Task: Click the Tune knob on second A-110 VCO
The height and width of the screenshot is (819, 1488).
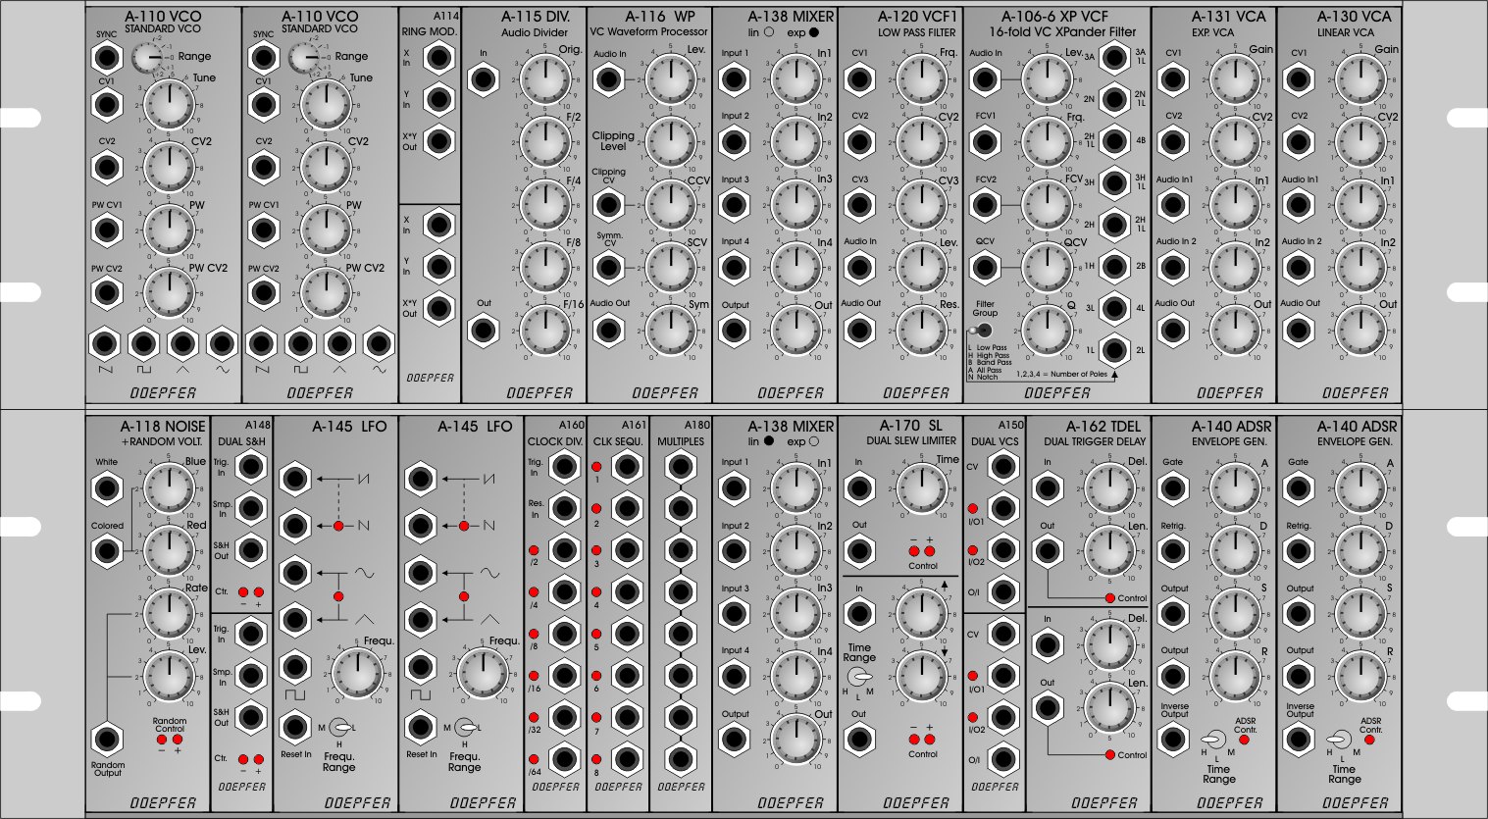Action: pos(327,104)
